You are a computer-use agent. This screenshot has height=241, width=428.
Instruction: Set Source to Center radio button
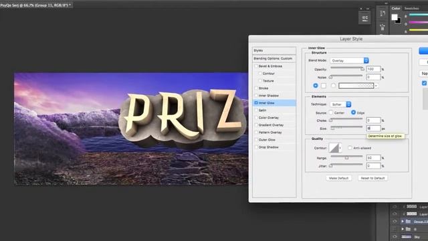point(331,112)
